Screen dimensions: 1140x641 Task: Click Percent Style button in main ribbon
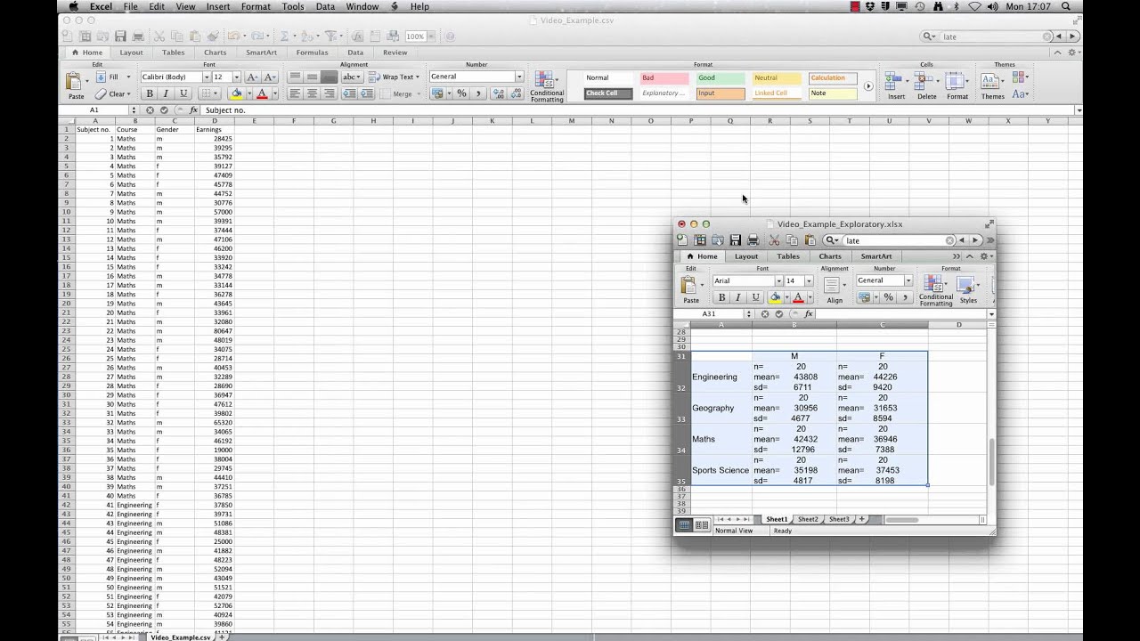(460, 93)
